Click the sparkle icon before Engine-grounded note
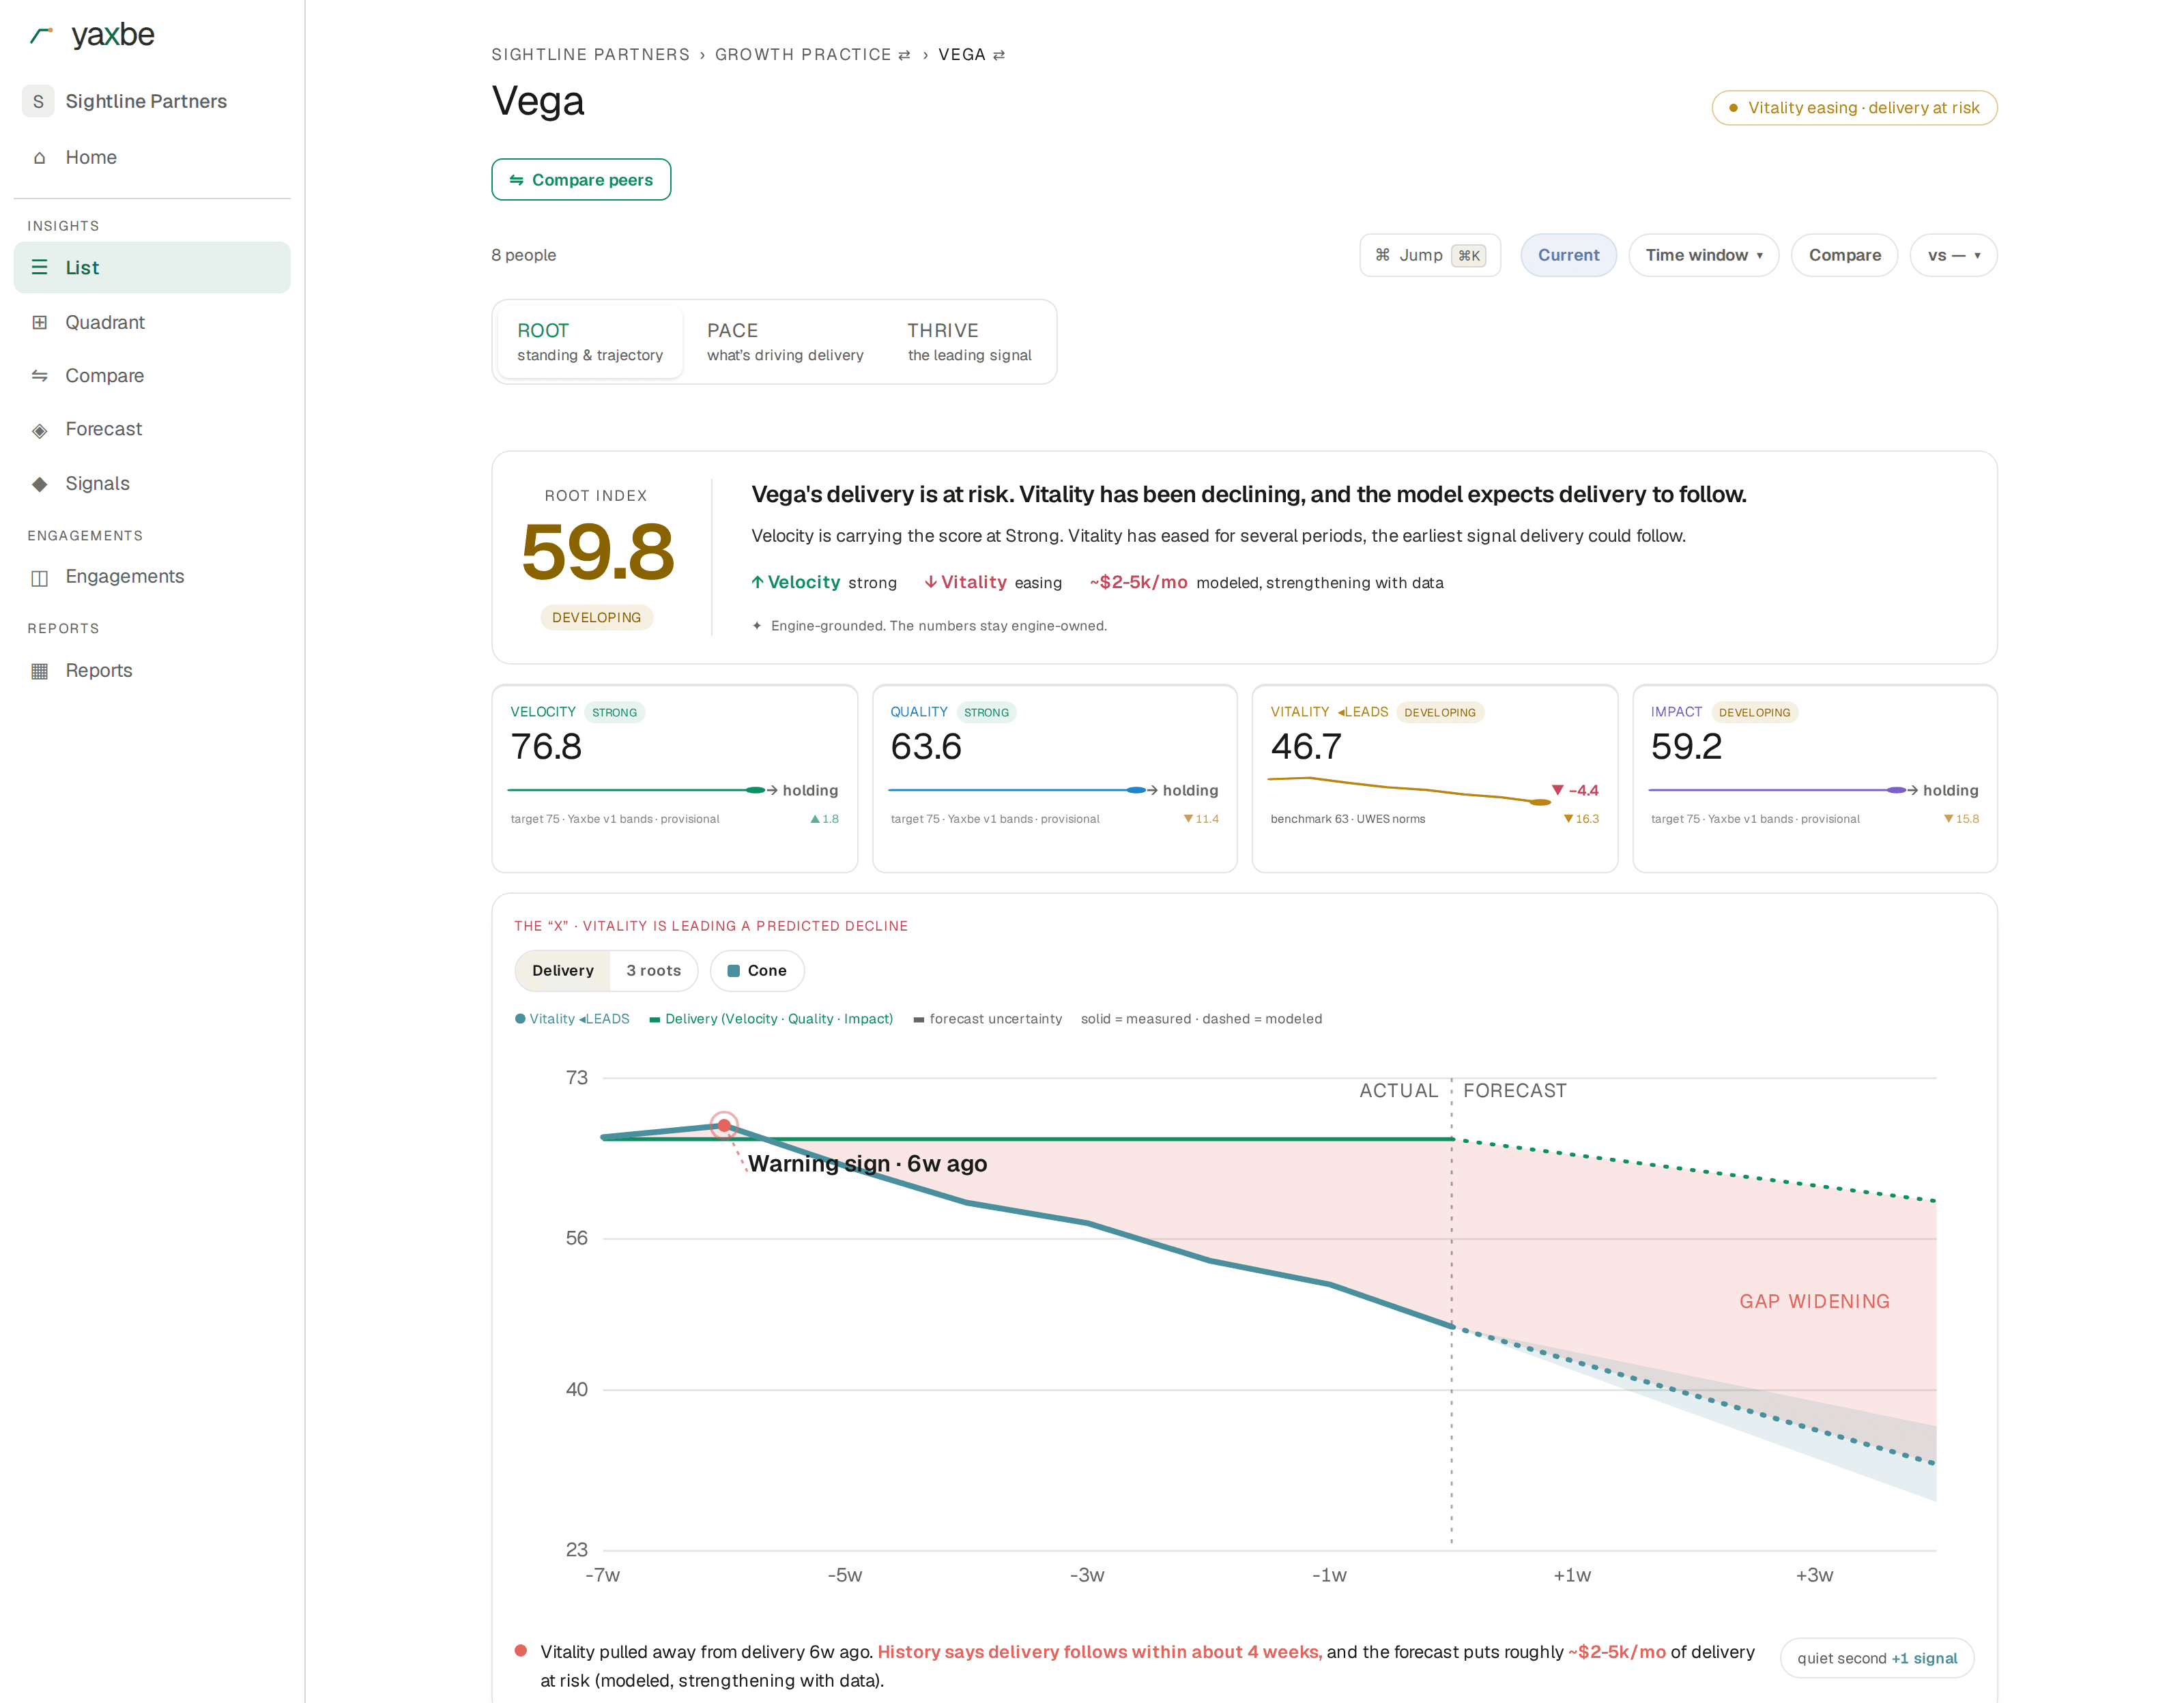The image size is (2184, 1703). pyautogui.click(x=757, y=626)
